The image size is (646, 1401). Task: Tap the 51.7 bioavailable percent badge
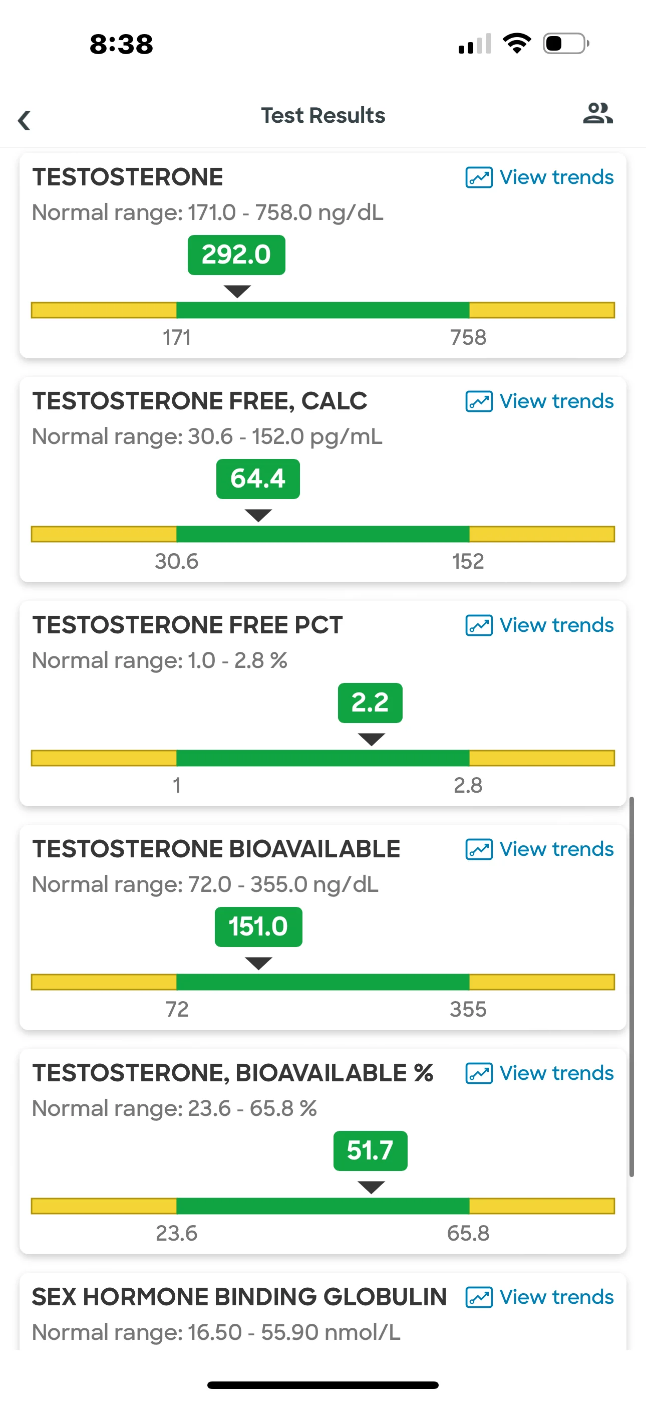(x=370, y=1151)
